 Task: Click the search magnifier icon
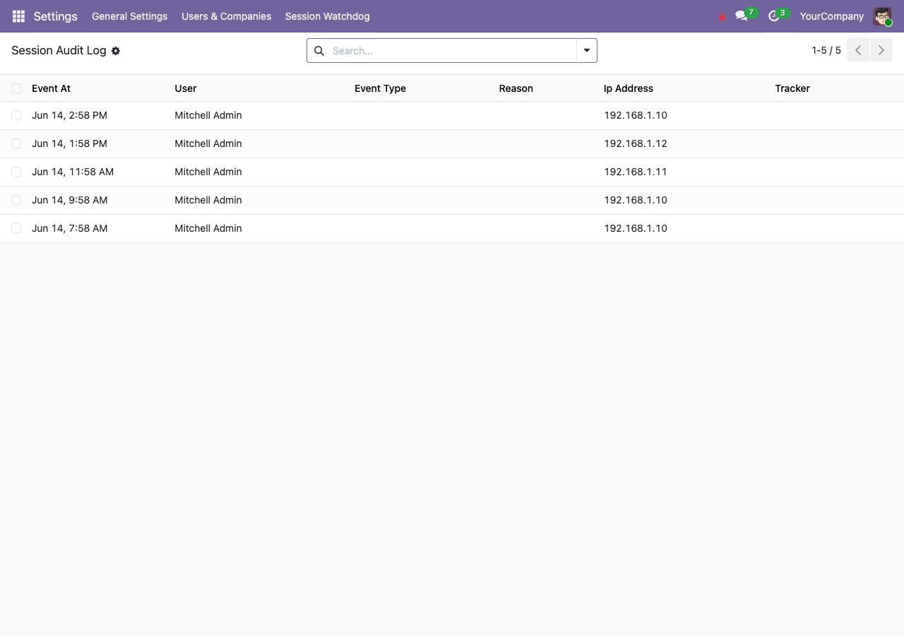[319, 51]
